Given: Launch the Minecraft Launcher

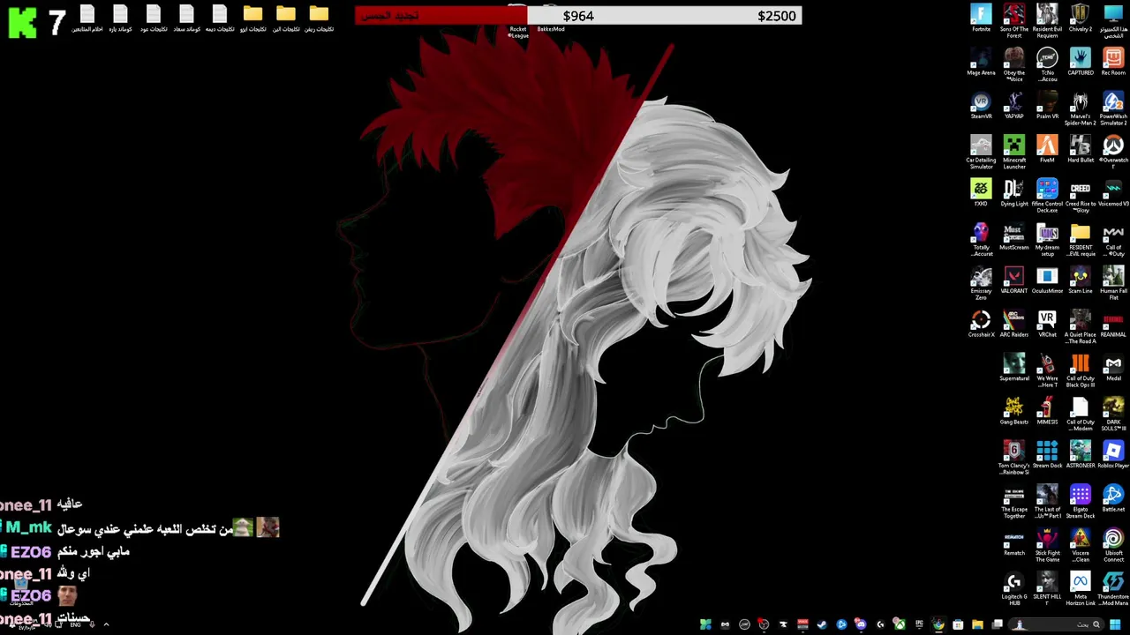Looking at the screenshot, I should point(1014,152).
